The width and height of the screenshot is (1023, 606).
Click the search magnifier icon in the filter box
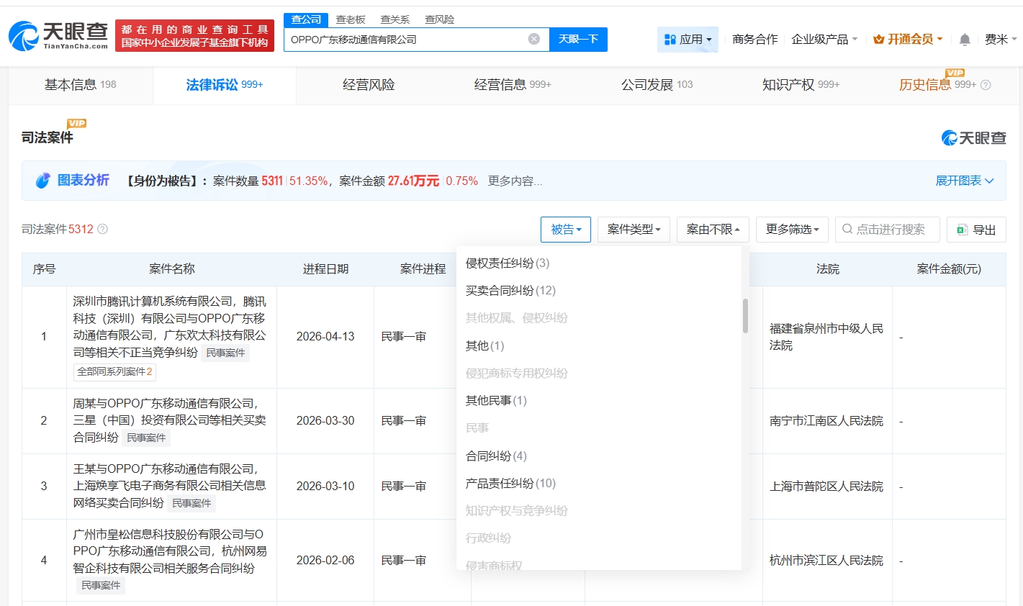(847, 229)
